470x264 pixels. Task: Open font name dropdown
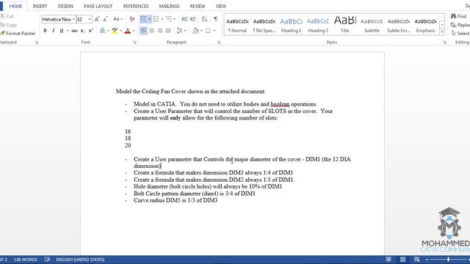click(73, 19)
